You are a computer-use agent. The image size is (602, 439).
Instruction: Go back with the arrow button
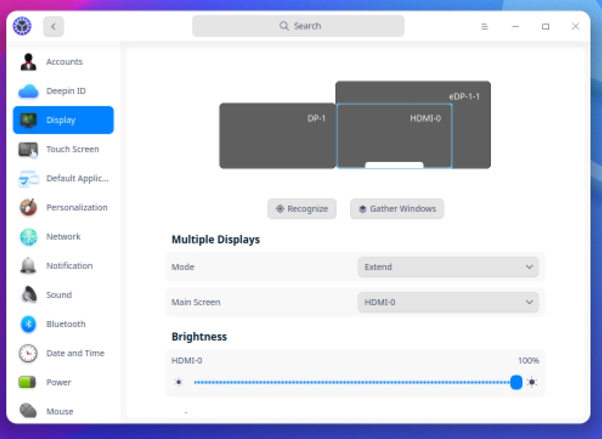53,27
